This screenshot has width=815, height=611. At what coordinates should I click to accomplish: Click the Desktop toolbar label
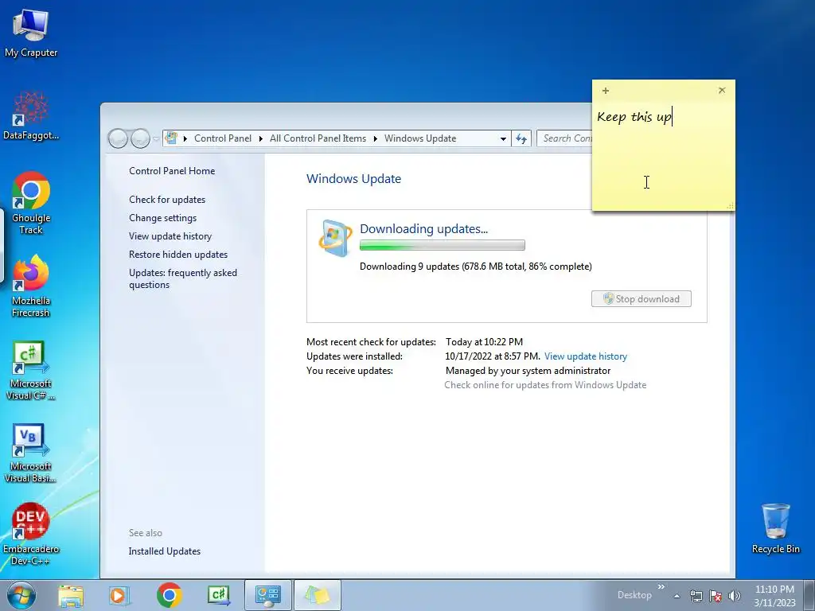(x=634, y=595)
